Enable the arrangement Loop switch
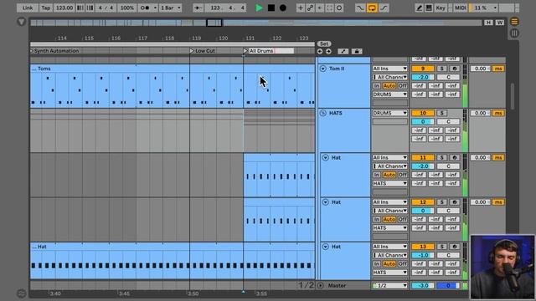This screenshot has height=301, width=536. (x=372, y=8)
